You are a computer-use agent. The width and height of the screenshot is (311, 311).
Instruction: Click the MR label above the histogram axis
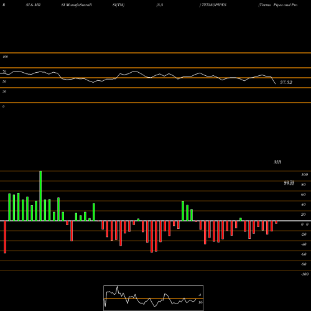[277, 162]
